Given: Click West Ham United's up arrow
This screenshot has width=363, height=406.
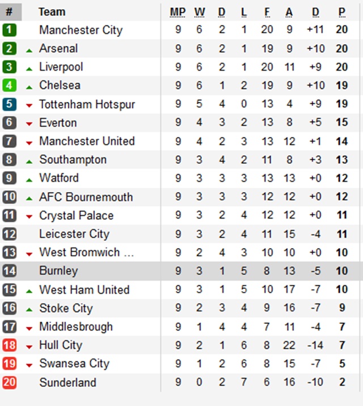Looking at the screenshot, I should [29, 292].
